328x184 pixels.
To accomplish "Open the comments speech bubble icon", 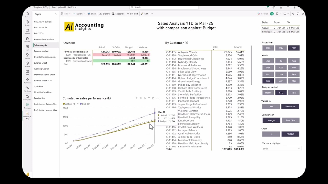I will coord(298,14).
